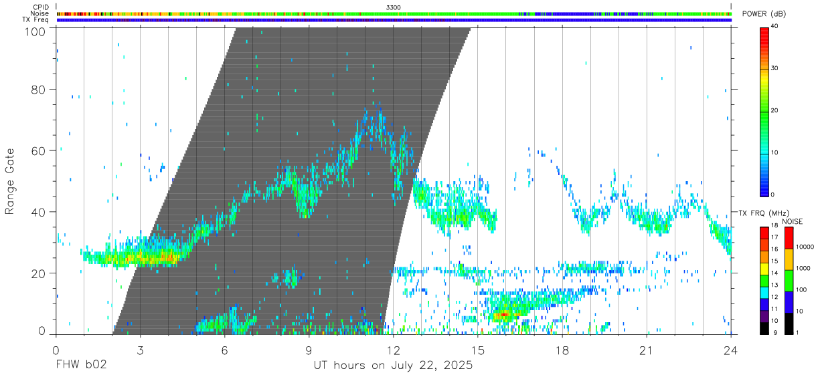Click the Noise color strip above plot

point(394,13)
